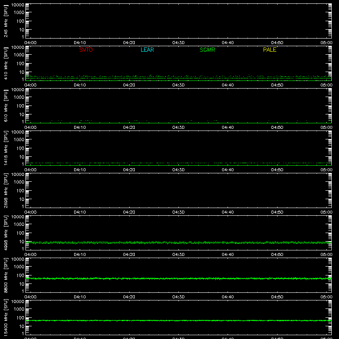Click the red SVTO station label
This screenshot has height=339, width=339.
click(x=86, y=50)
